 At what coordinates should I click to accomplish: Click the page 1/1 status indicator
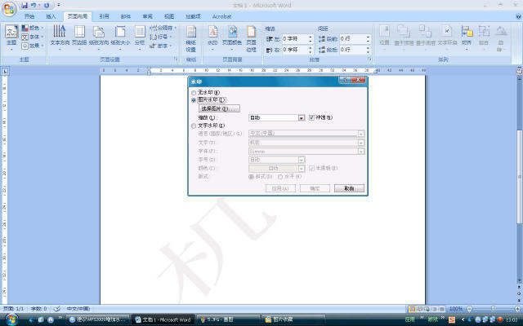(13, 309)
